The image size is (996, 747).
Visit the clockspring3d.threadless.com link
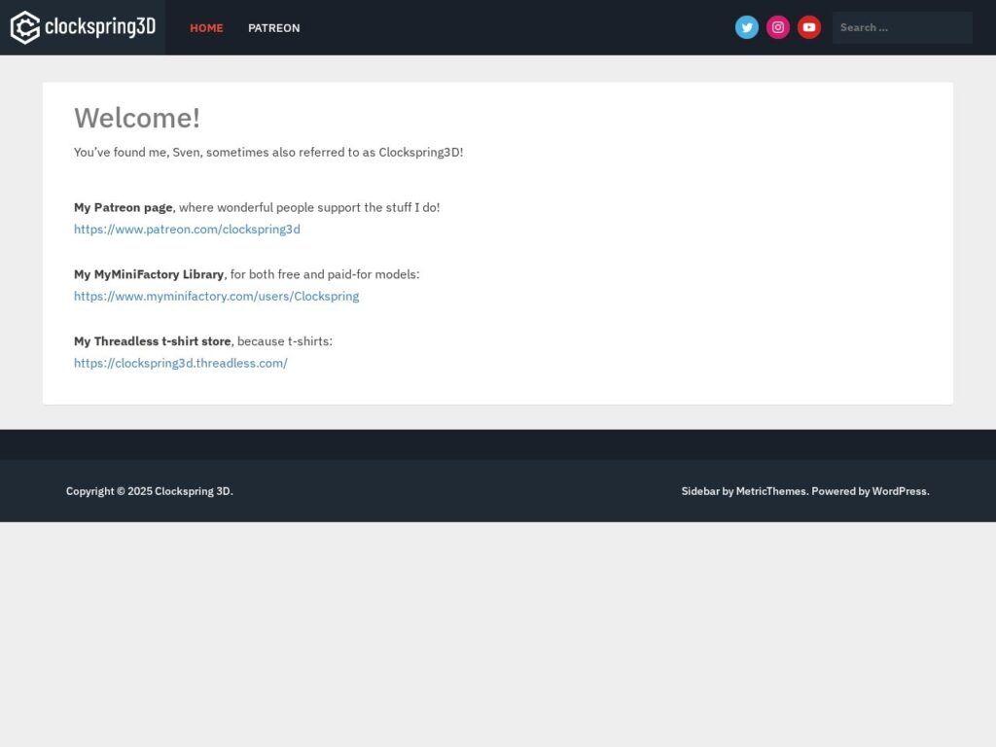coord(181,364)
